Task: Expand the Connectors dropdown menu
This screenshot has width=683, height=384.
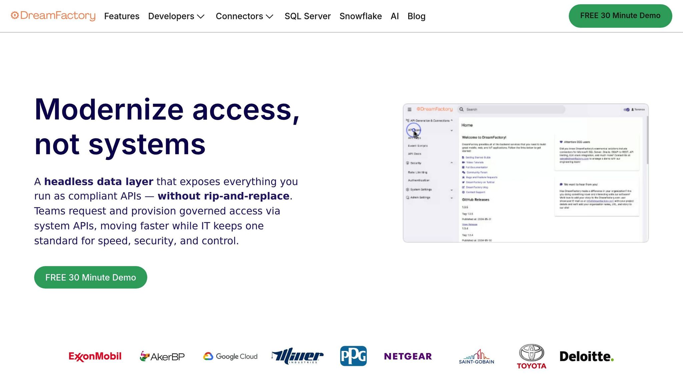Action: coord(244,16)
